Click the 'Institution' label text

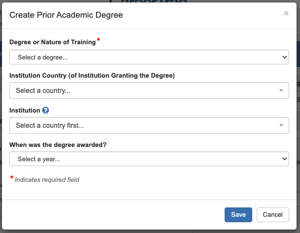[x=25, y=111]
